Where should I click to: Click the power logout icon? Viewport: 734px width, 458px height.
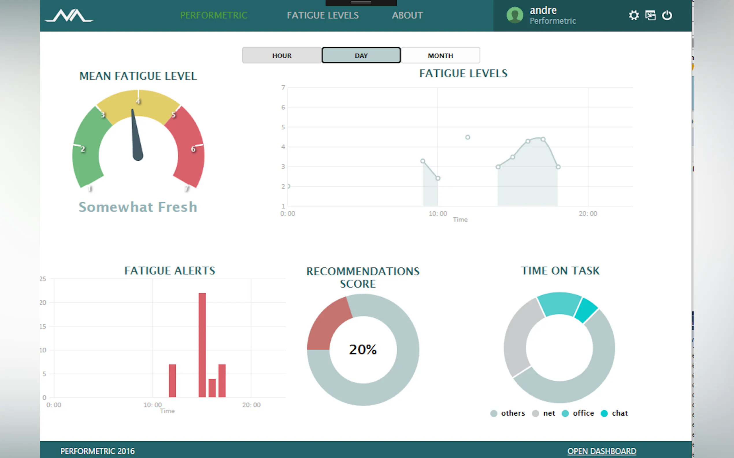[667, 15]
